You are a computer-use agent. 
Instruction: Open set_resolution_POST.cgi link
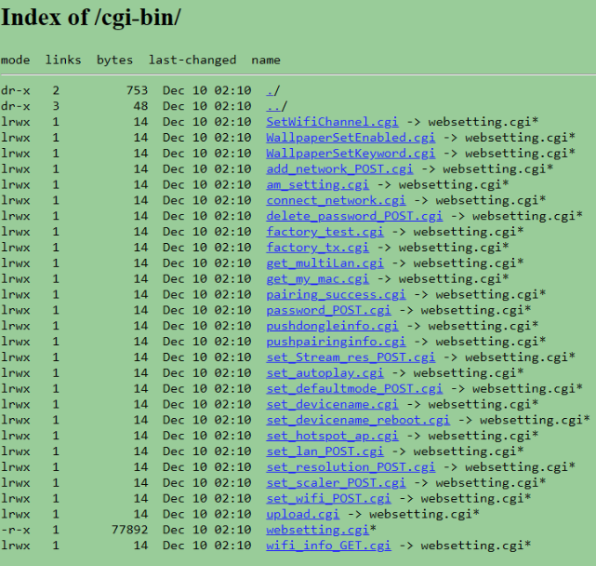[351, 467]
